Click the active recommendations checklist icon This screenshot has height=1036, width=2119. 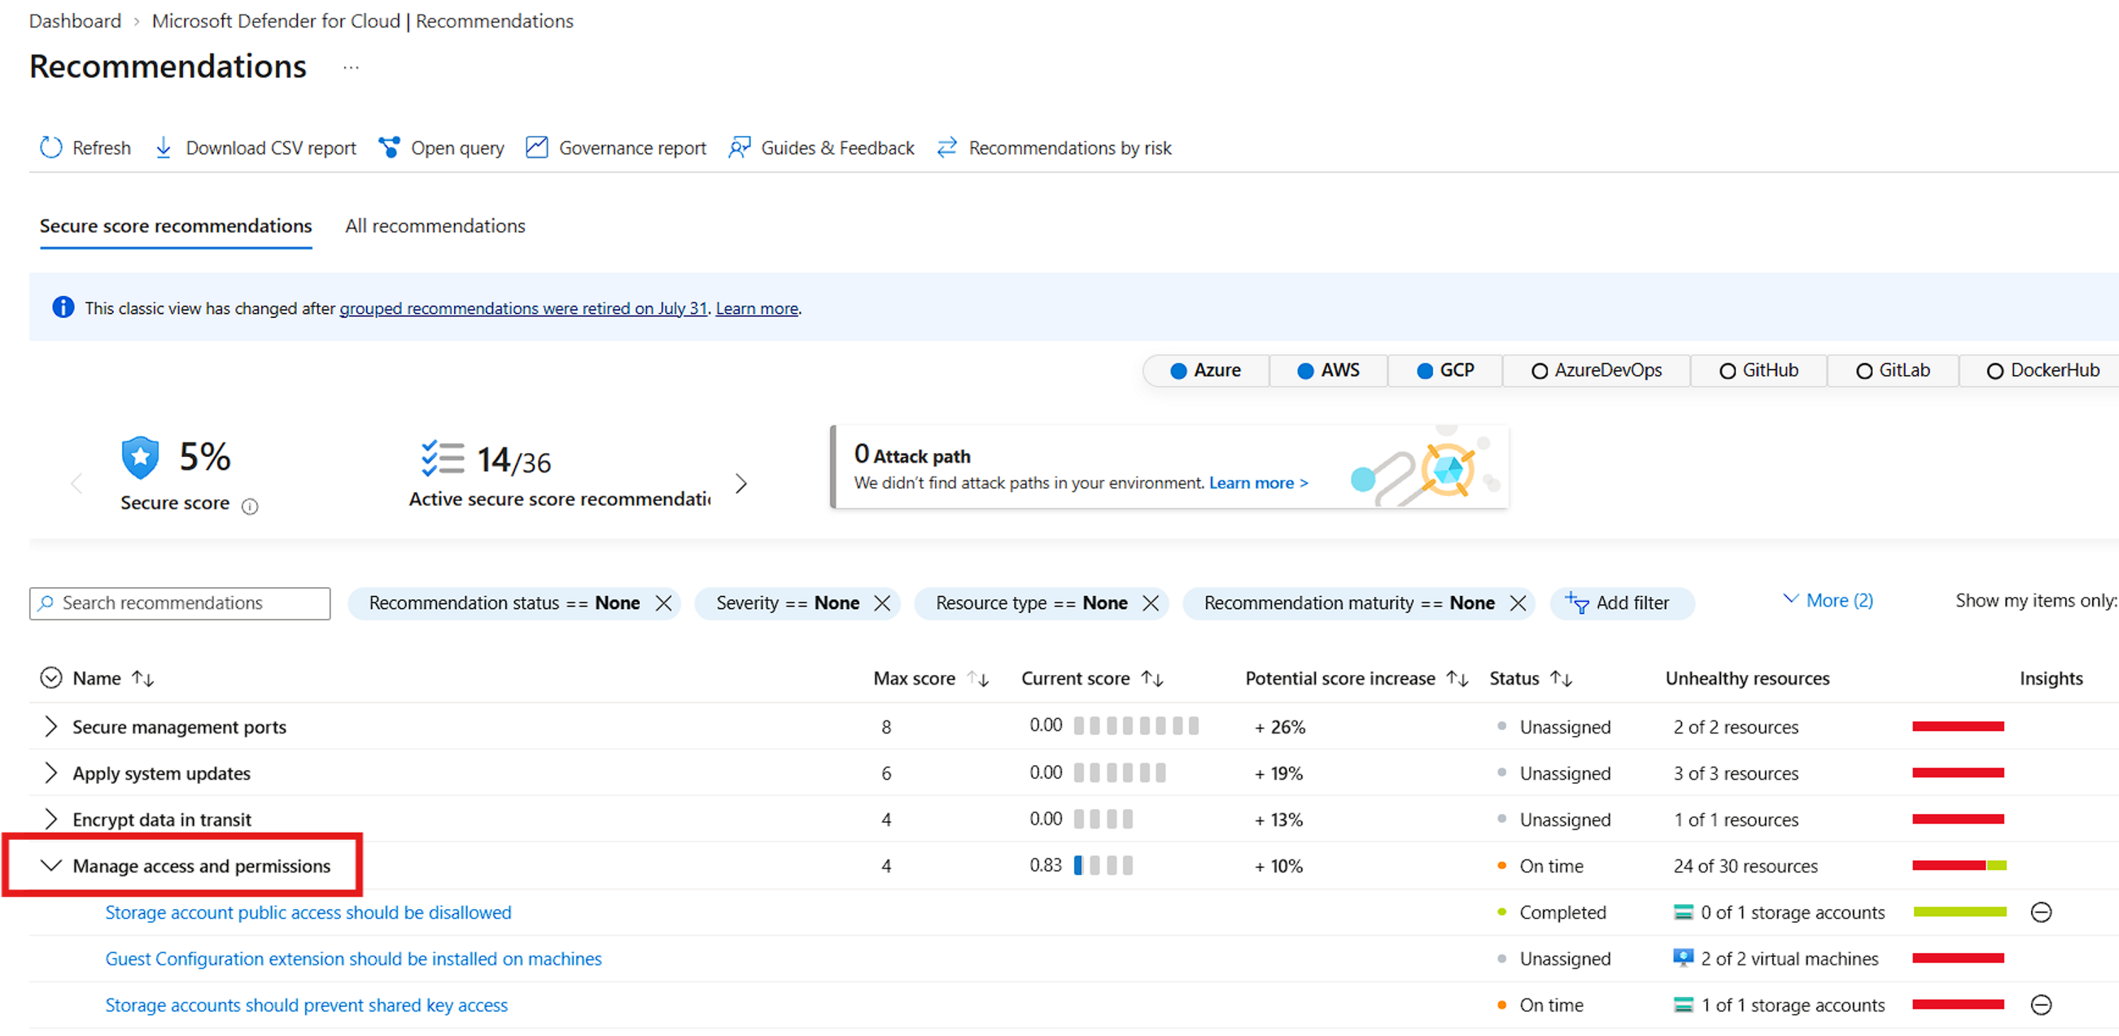(x=443, y=458)
